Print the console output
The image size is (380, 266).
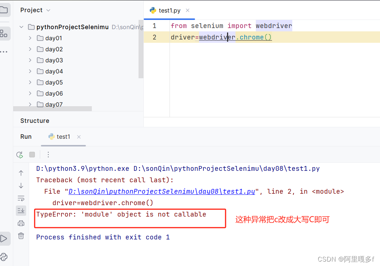(21, 223)
